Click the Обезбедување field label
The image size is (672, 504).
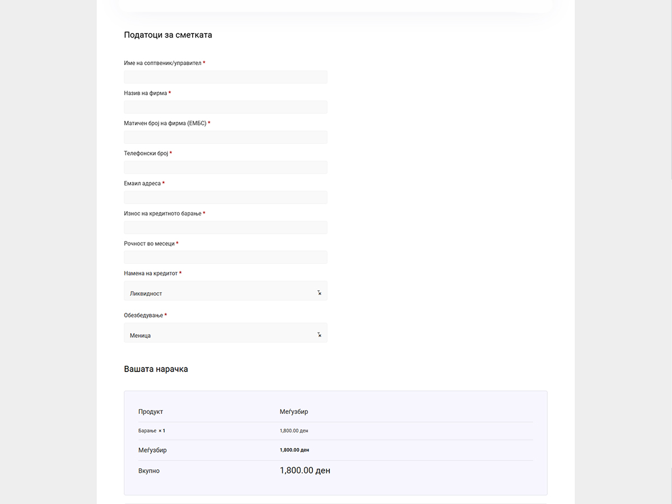tap(143, 315)
